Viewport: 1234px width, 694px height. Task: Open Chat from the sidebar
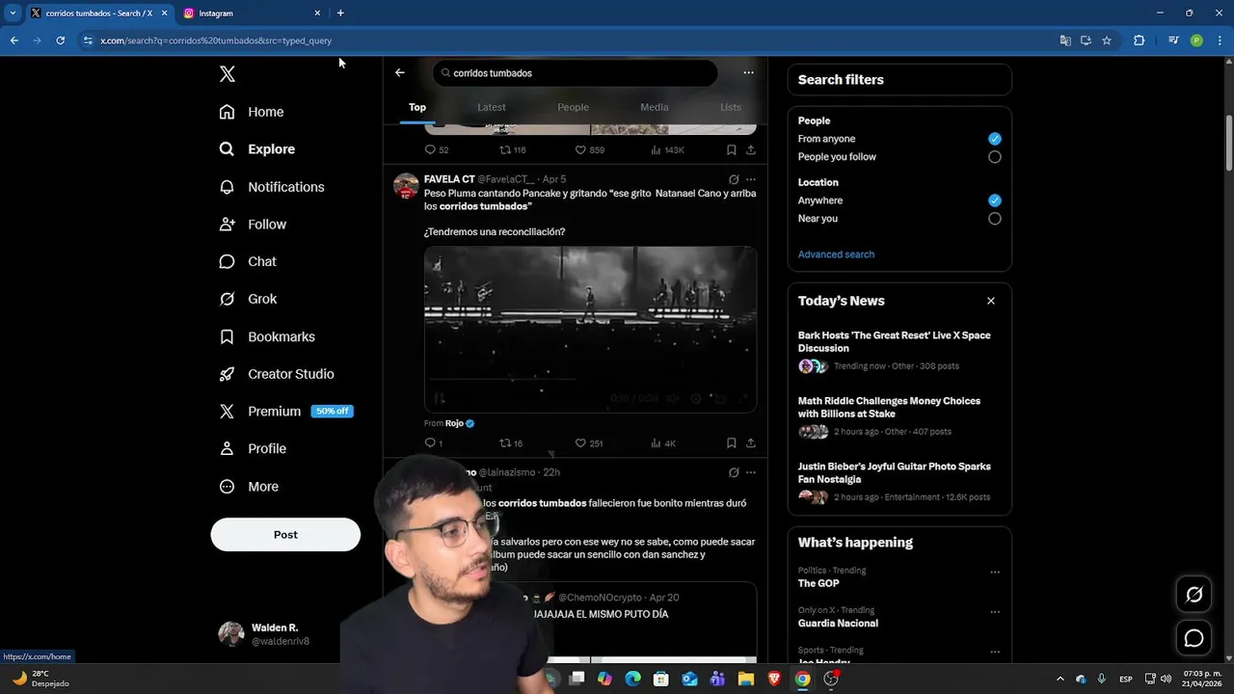coord(248,261)
